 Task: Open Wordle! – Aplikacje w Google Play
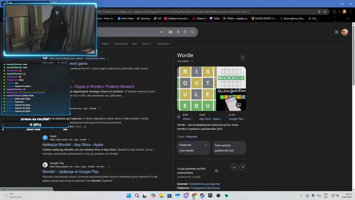pyautogui.click(x=71, y=172)
